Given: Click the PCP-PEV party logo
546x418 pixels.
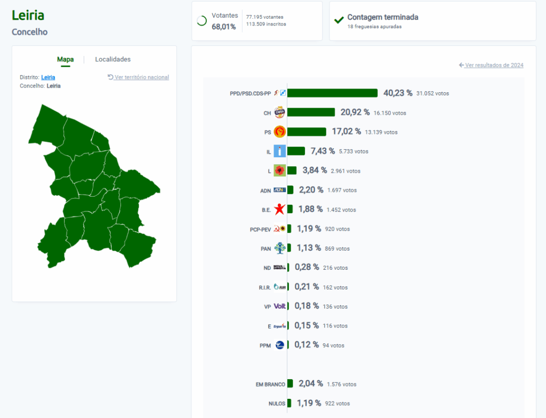Looking at the screenshot, I should (x=279, y=229).
